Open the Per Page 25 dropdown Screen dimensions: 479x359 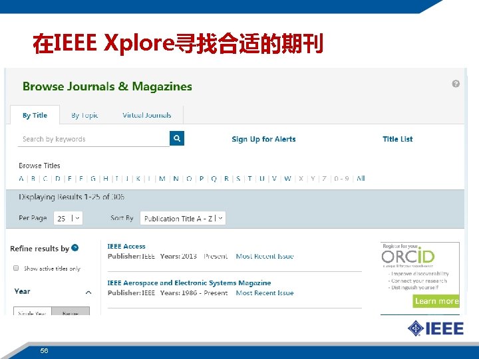click(68, 218)
